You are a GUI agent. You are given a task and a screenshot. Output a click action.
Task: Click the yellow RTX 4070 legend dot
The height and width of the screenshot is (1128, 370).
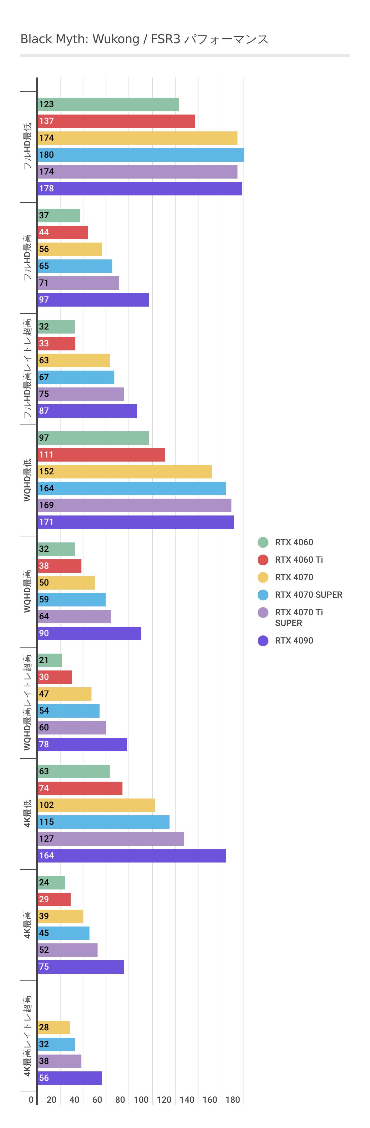coord(263,577)
